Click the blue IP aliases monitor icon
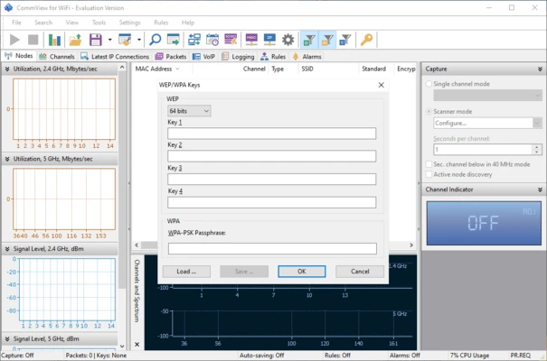Viewport: 547px width, 361px height. [x=269, y=40]
